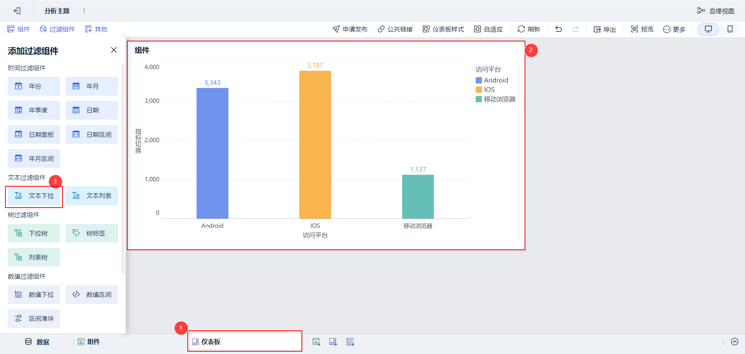The height and width of the screenshot is (354, 745).
Task: Click the orange IOS legend swatch
Action: tap(479, 89)
